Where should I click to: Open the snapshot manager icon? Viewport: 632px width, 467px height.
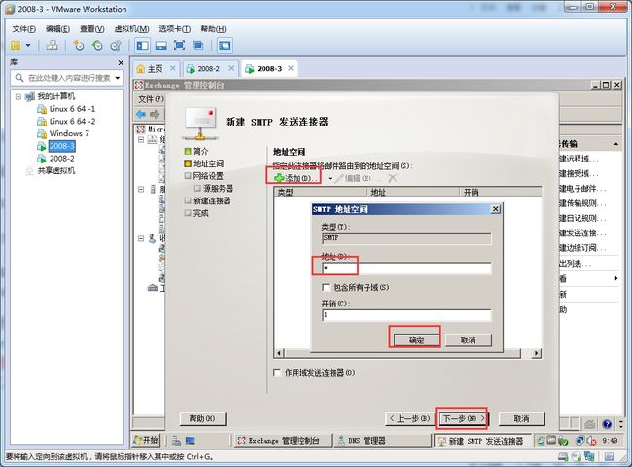tap(116, 45)
